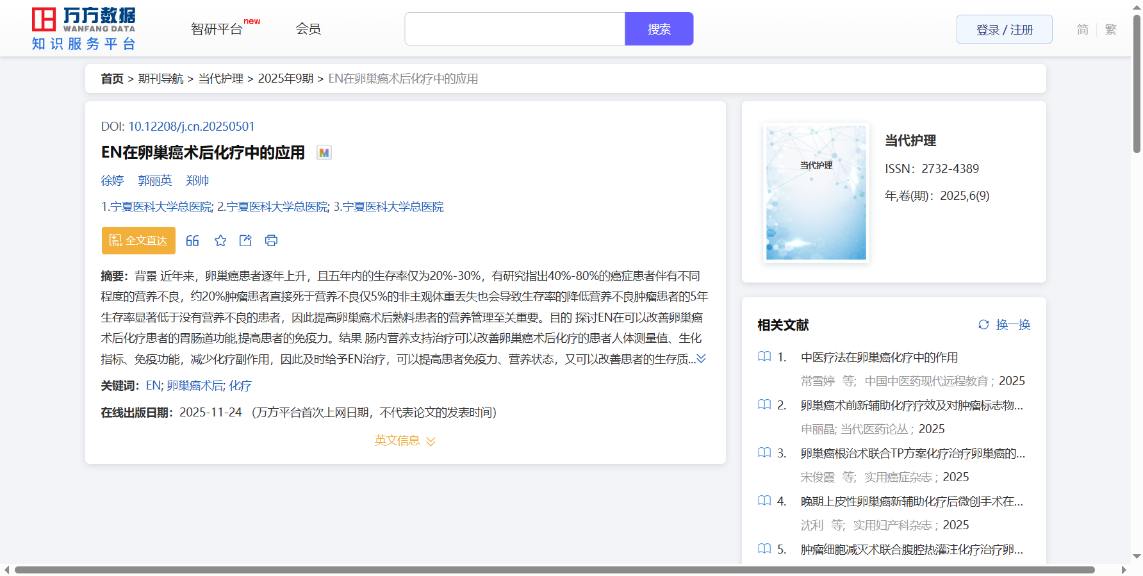1143x576 pixels.
Task: Click the Wanfang Data logo
Action: coord(84,29)
